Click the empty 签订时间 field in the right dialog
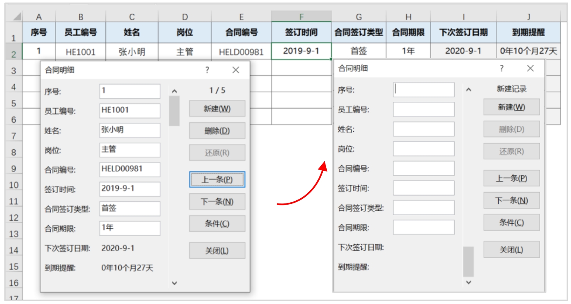Image resolution: width=571 pixels, height=304 pixels. 423,188
